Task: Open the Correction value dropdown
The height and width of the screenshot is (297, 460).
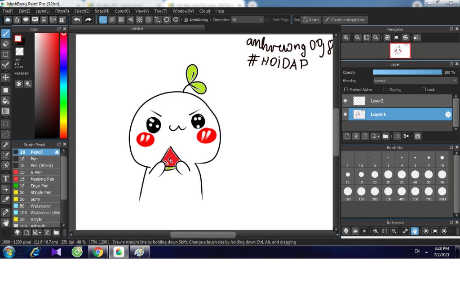Action: [261, 20]
